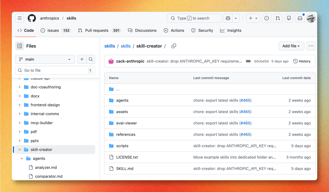Click the skills repository name link
The height and width of the screenshot is (192, 329).
(x=71, y=18)
